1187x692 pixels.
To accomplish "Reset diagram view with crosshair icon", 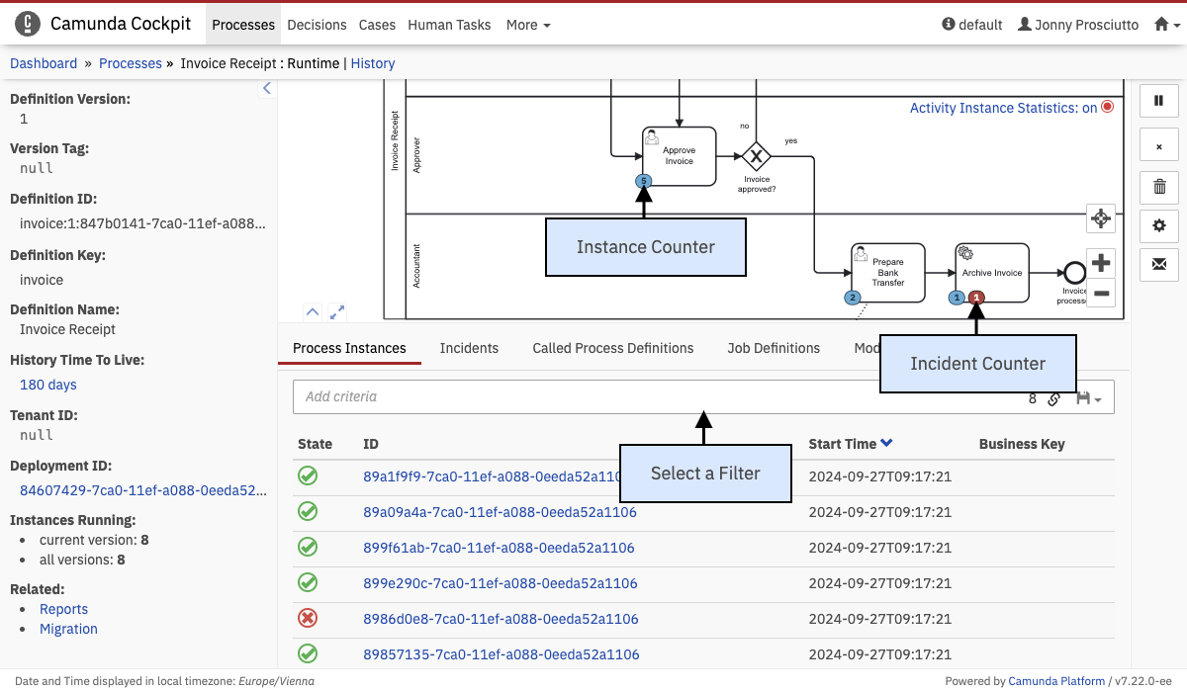I will 1100,218.
